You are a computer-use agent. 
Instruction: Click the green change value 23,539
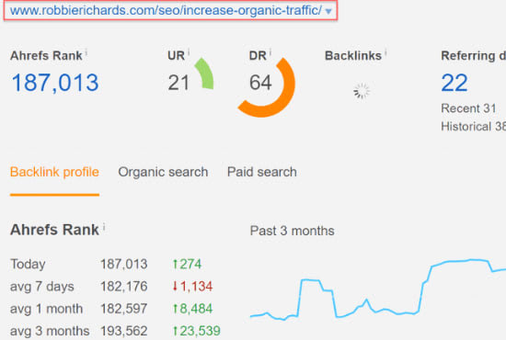(x=196, y=331)
